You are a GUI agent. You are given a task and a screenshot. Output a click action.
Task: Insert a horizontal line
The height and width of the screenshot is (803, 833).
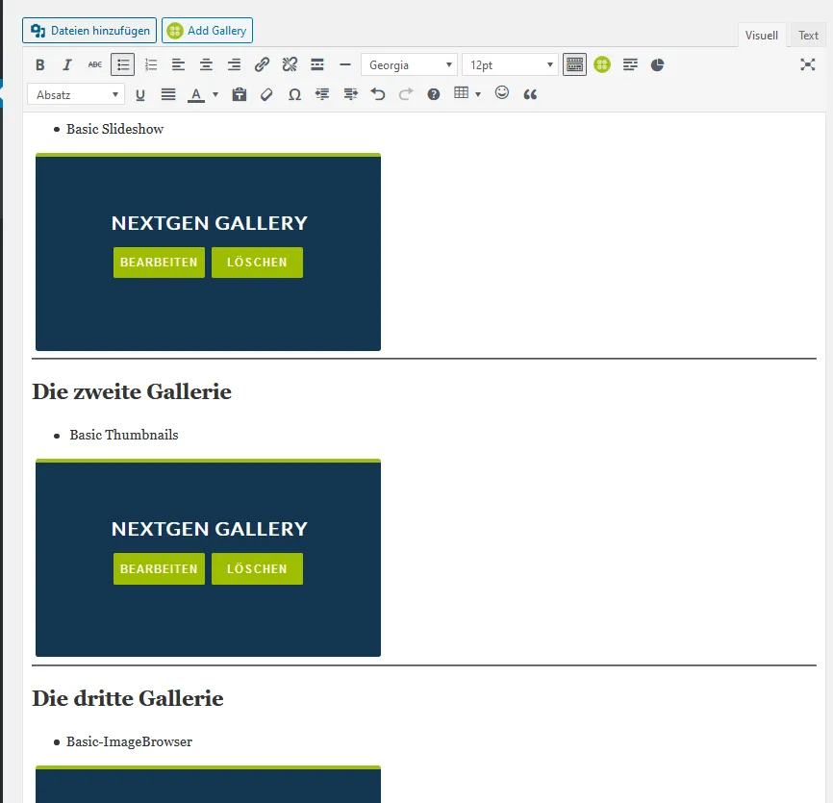[x=344, y=64]
